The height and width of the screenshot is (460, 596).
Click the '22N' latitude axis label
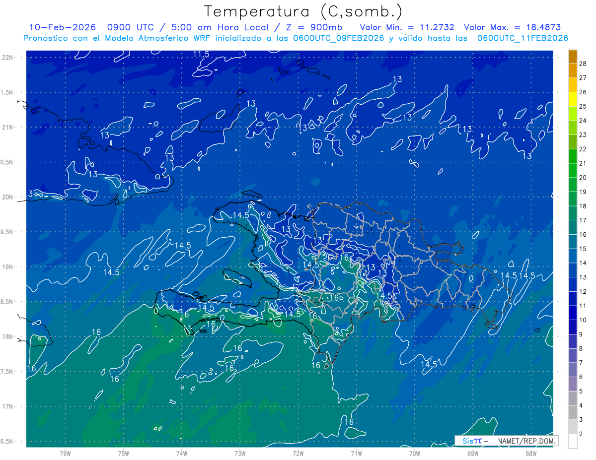point(7,58)
